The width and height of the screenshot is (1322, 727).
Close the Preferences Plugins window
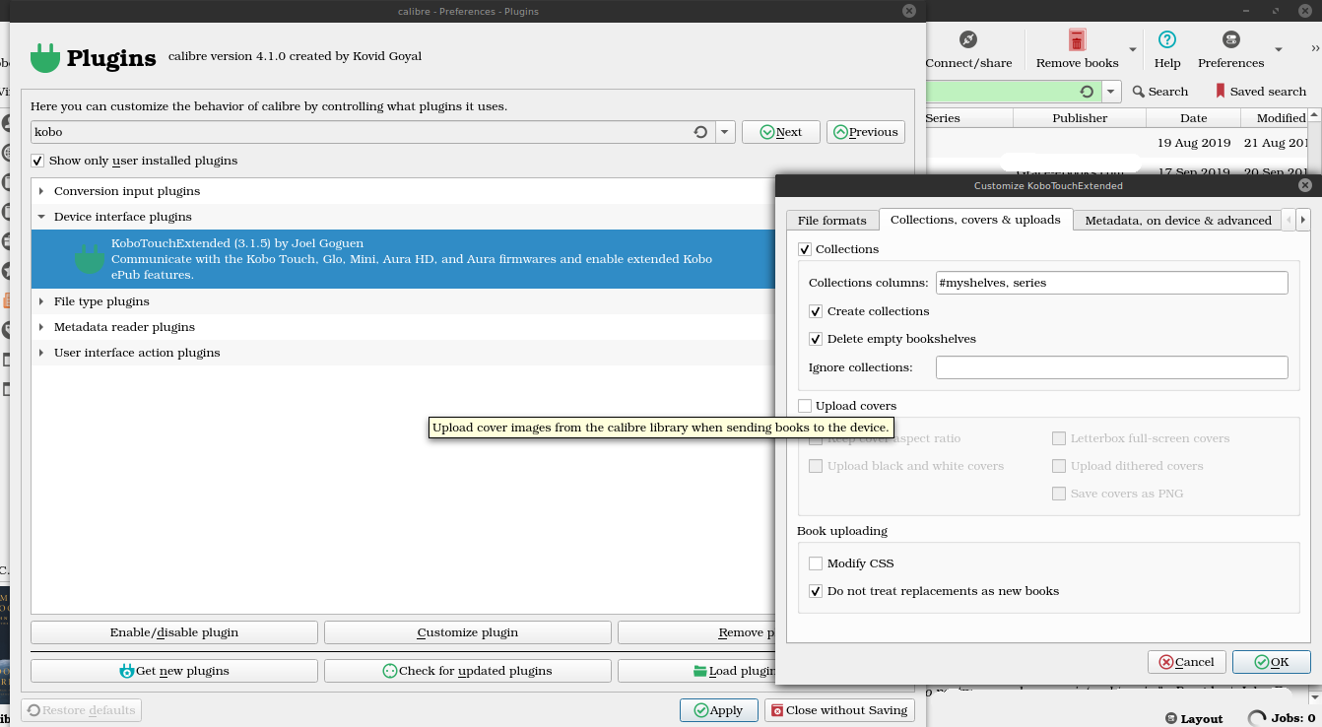[909, 11]
